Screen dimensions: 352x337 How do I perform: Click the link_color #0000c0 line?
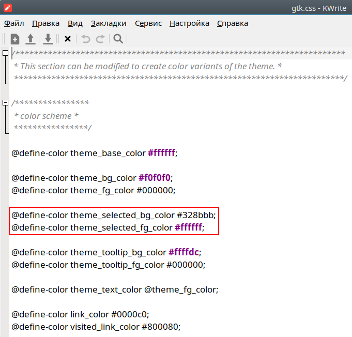[x=80, y=314]
